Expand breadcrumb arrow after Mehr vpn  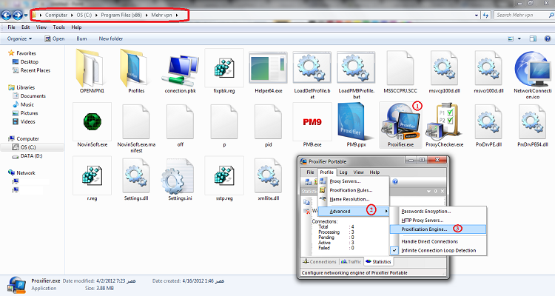177,16
